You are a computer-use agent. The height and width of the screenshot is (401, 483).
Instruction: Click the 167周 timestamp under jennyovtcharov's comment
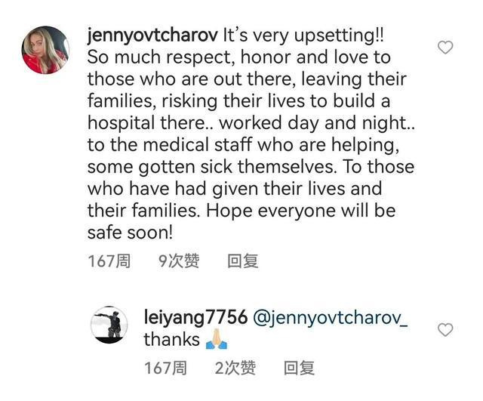[109, 261]
